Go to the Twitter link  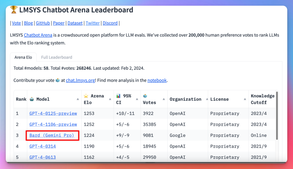[93, 23]
